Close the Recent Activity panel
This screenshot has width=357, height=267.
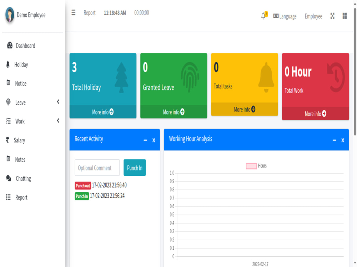[154, 140]
